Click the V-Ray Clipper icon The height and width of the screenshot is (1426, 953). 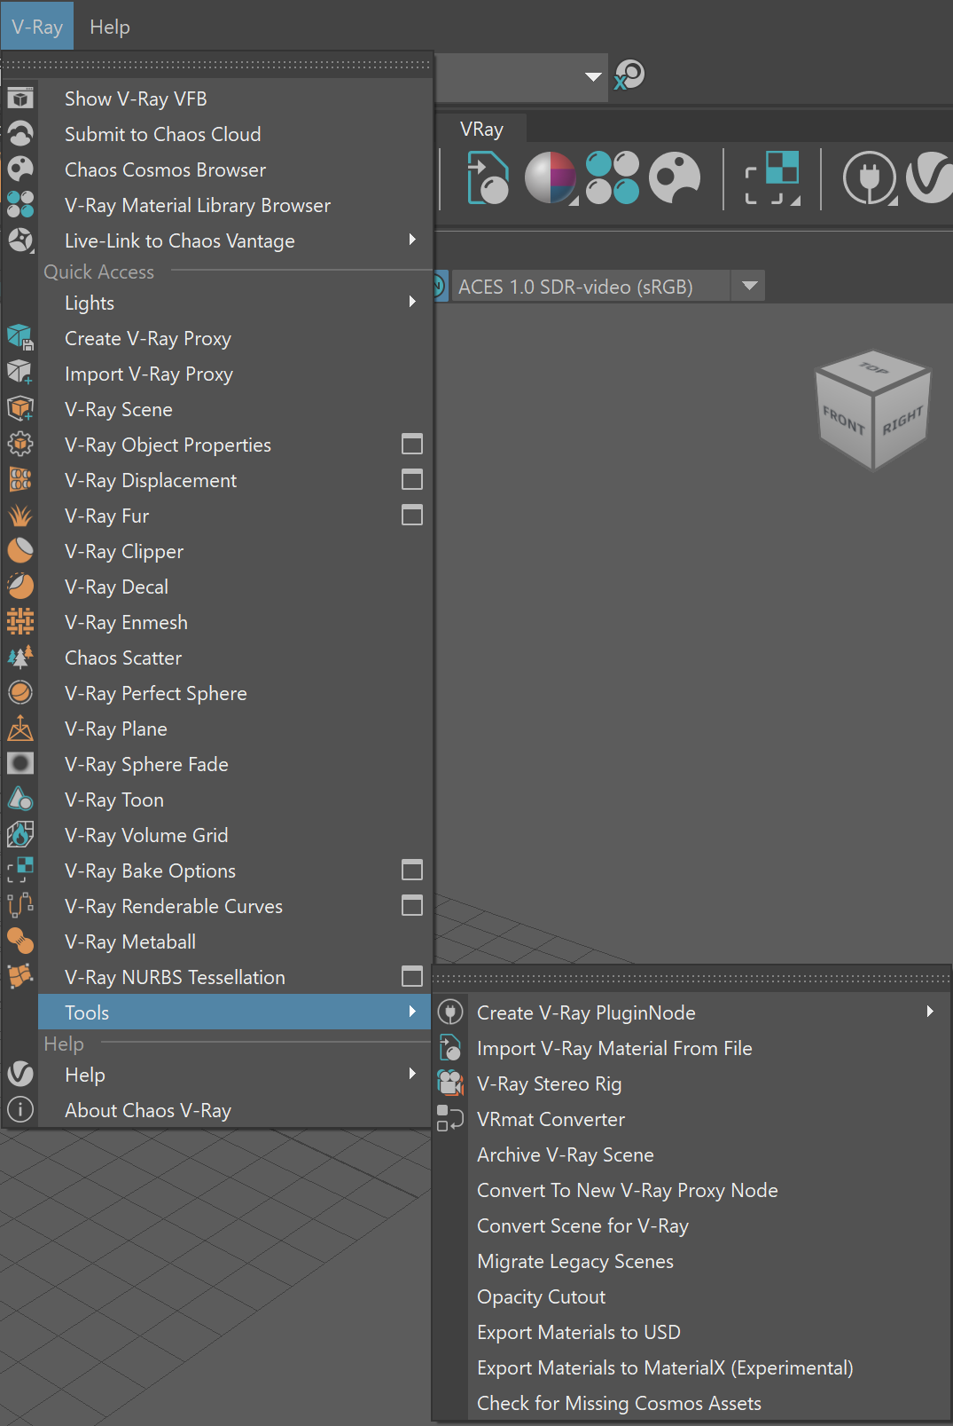(20, 551)
